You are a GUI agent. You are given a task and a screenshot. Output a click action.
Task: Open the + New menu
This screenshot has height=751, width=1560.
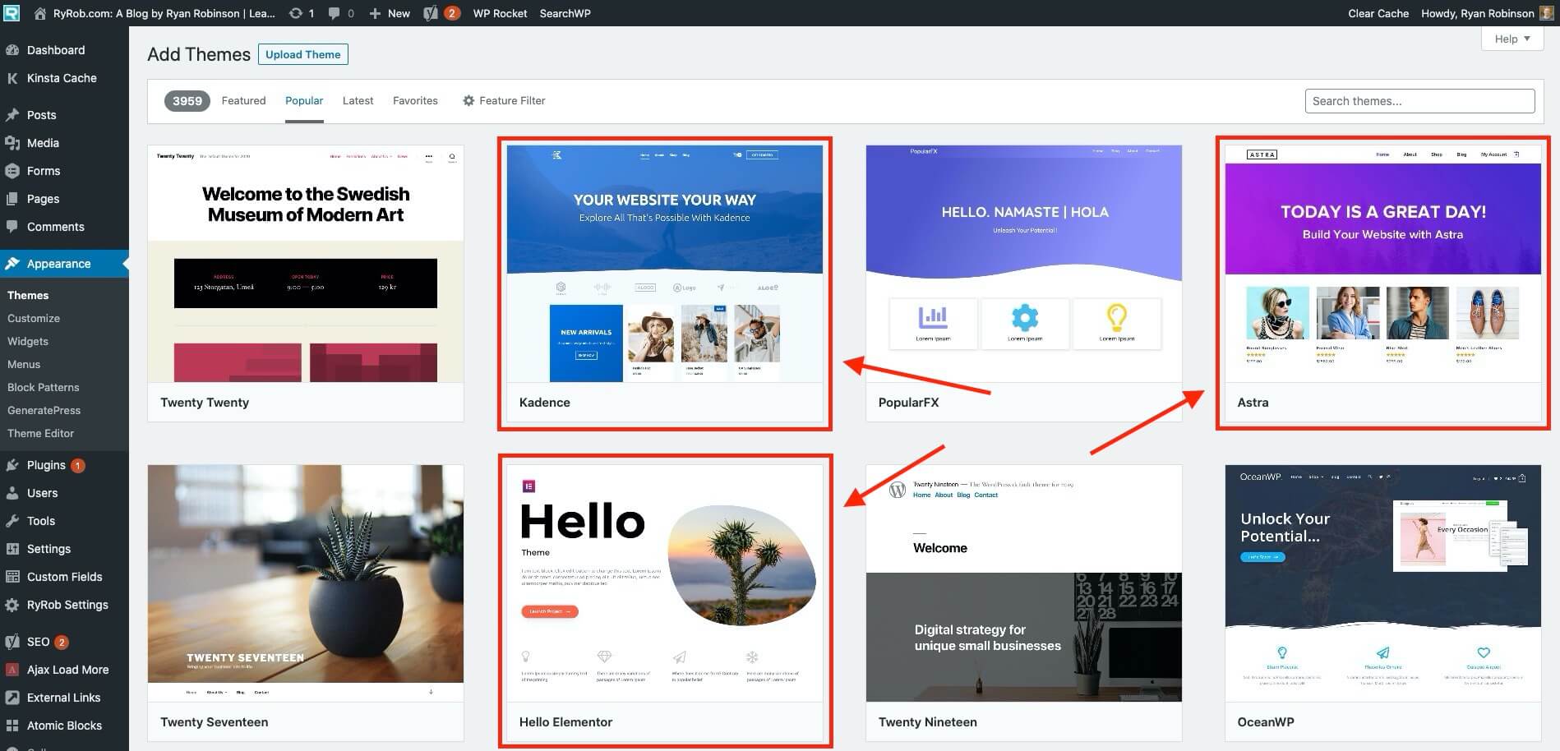(389, 13)
